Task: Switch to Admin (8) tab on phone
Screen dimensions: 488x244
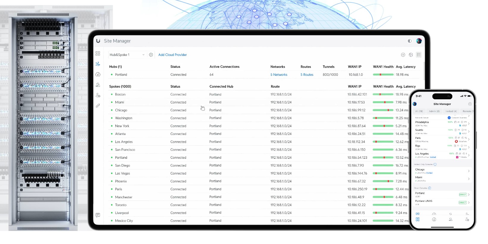Action: pyautogui.click(x=434, y=111)
